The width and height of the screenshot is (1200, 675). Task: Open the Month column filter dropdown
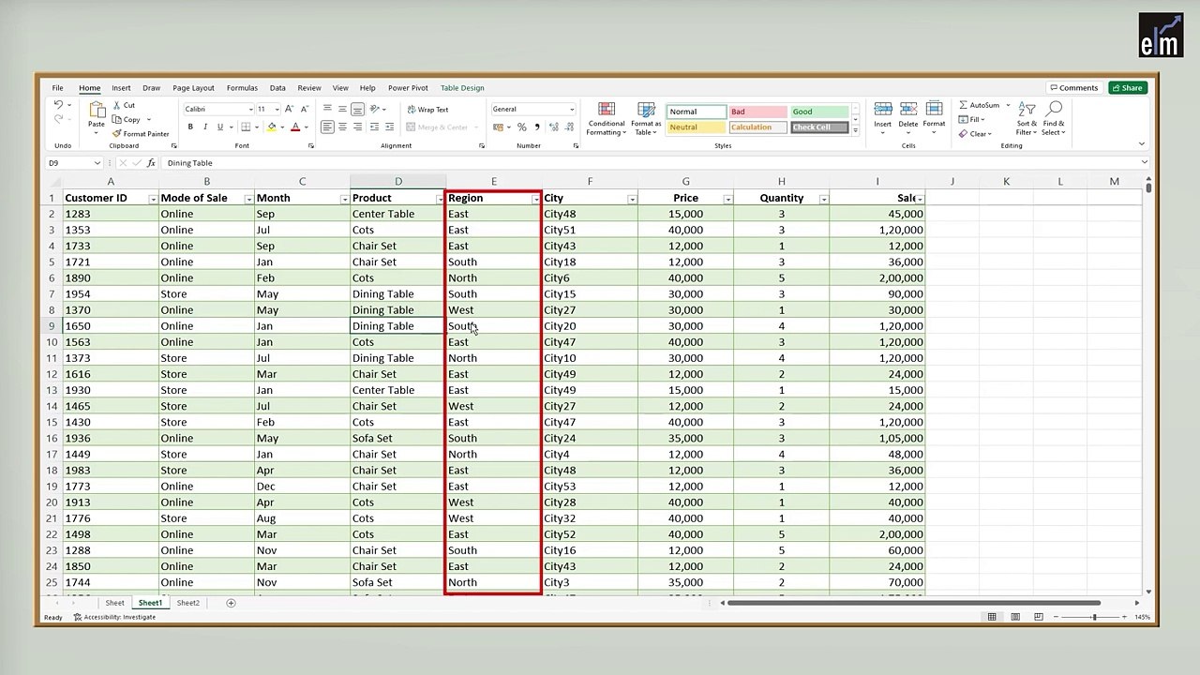[x=344, y=199]
